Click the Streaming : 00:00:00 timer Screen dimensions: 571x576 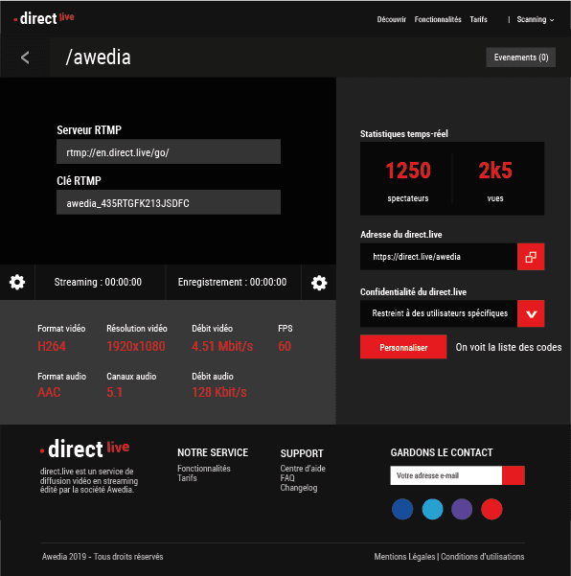98,282
